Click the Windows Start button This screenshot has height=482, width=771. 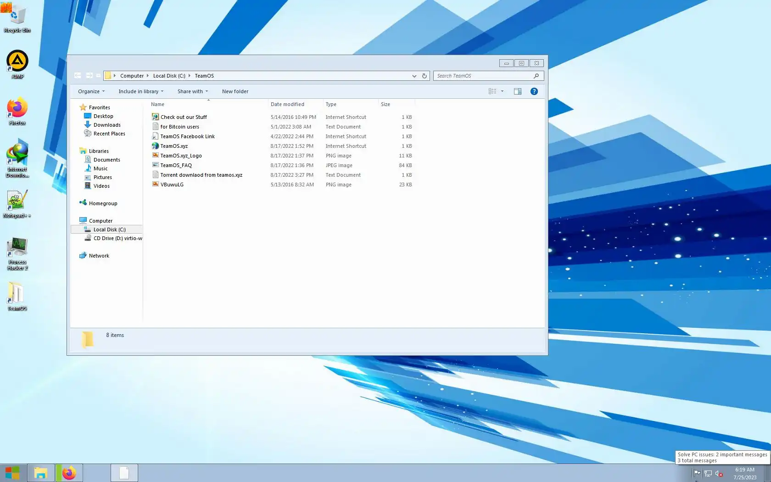12,473
